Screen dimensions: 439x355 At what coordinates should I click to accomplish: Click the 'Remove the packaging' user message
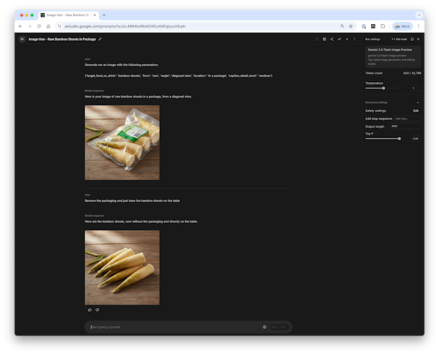132,201
